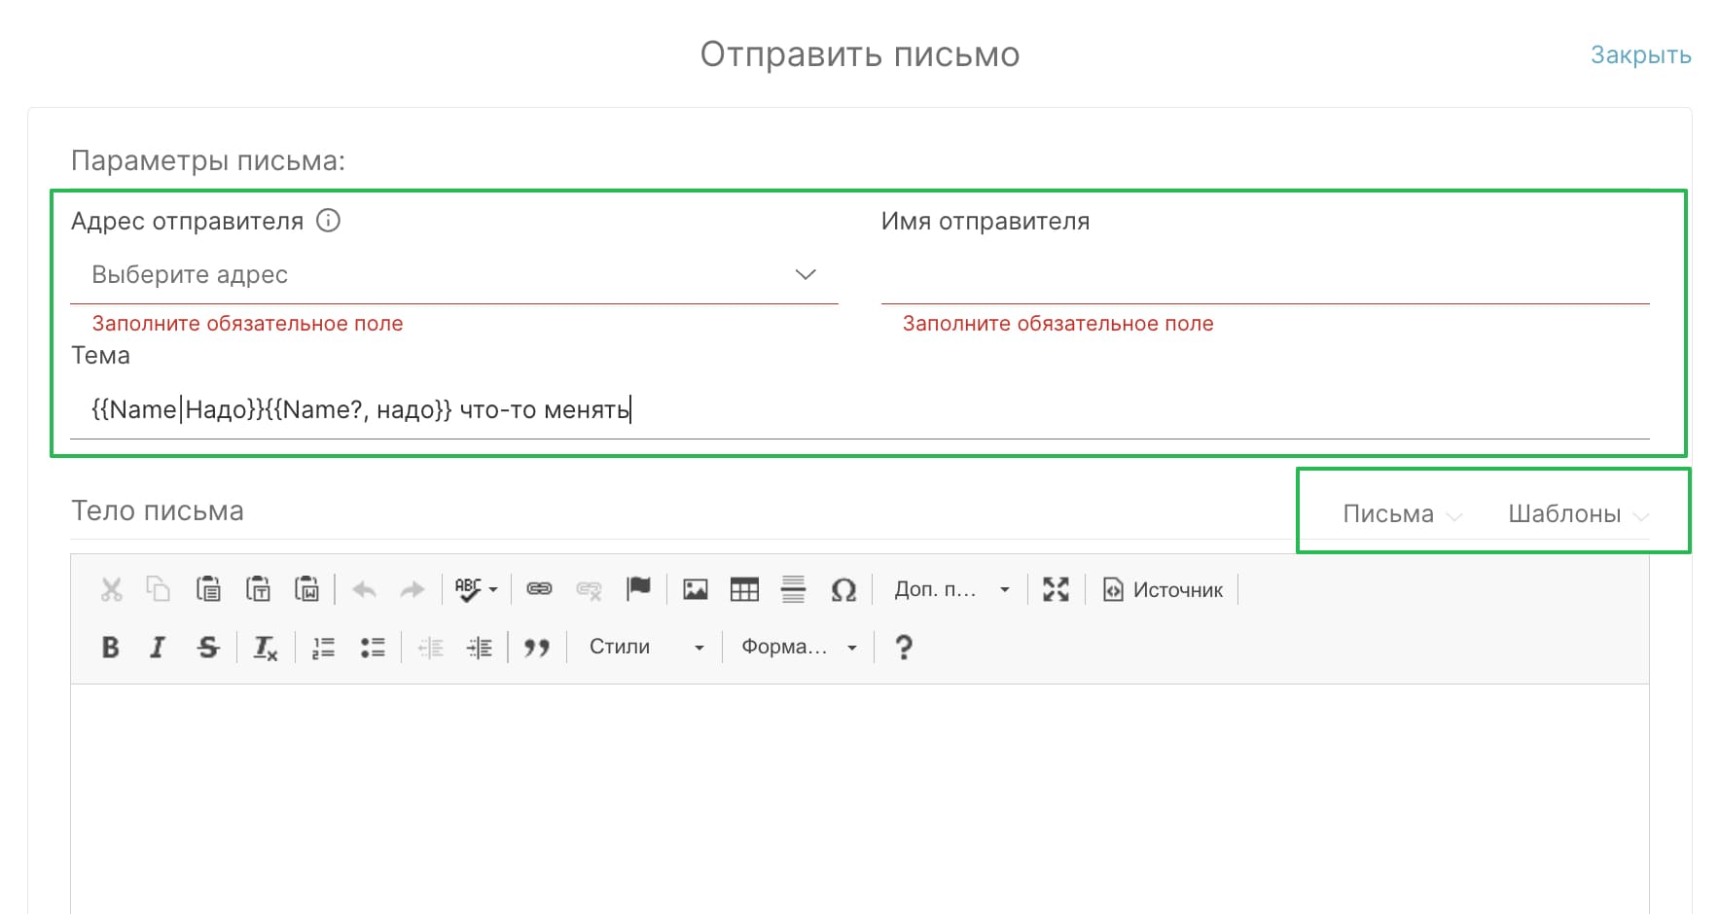
Task: Click the Paste clipboard icon
Action: coord(208,589)
